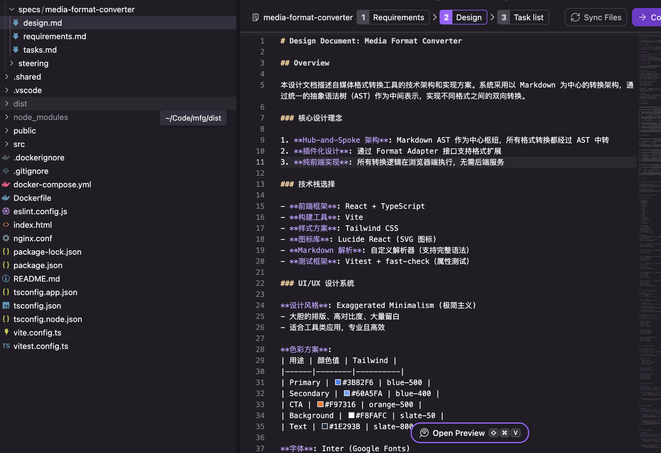The width and height of the screenshot is (661, 453).
Task: Click the info icon beside README.md
Action: pyautogui.click(x=6, y=278)
